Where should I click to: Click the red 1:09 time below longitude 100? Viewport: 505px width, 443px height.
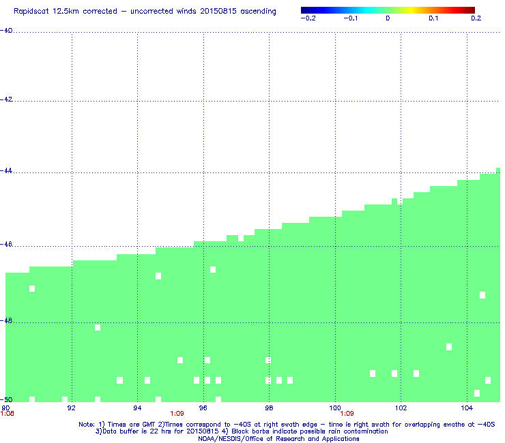pyautogui.click(x=347, y=414)
